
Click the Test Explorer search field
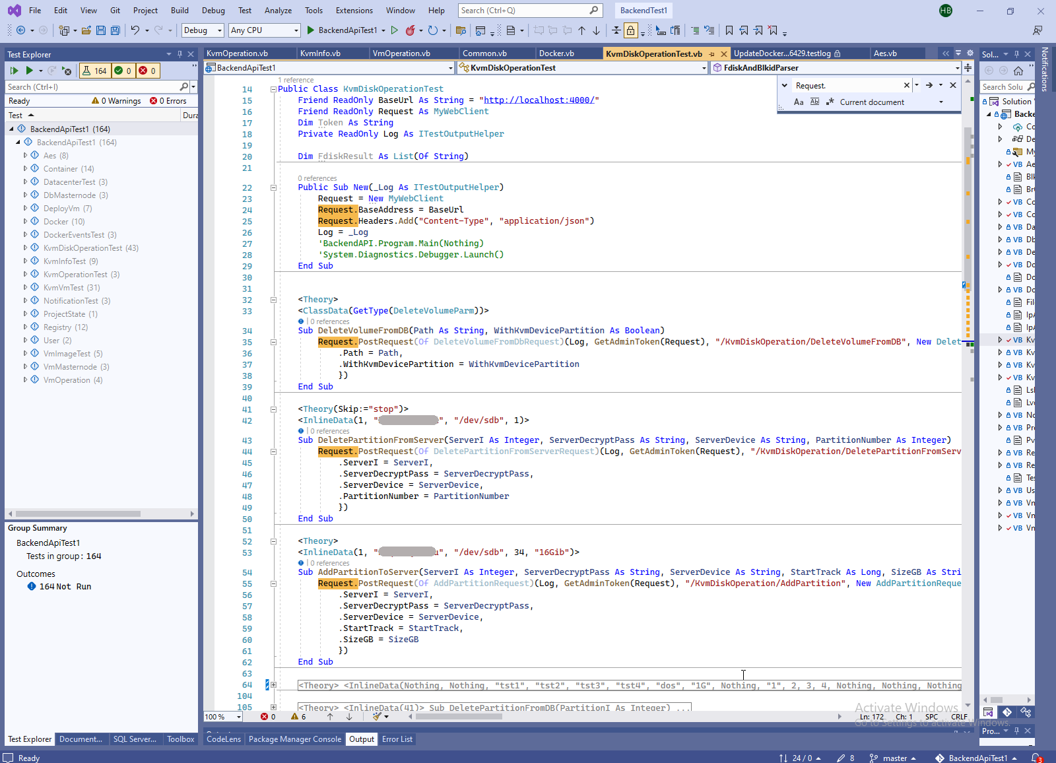coord(92,87)
